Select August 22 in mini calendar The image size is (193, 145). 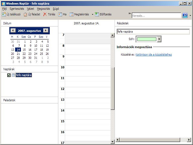coord(30,54)
